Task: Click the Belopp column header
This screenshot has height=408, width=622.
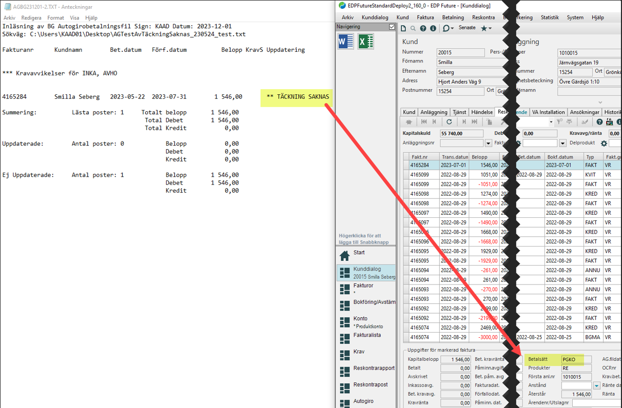Action: pyautogui.click(x=484, y=156)
